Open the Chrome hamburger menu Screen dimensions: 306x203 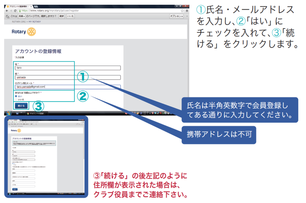click(185, 11)
